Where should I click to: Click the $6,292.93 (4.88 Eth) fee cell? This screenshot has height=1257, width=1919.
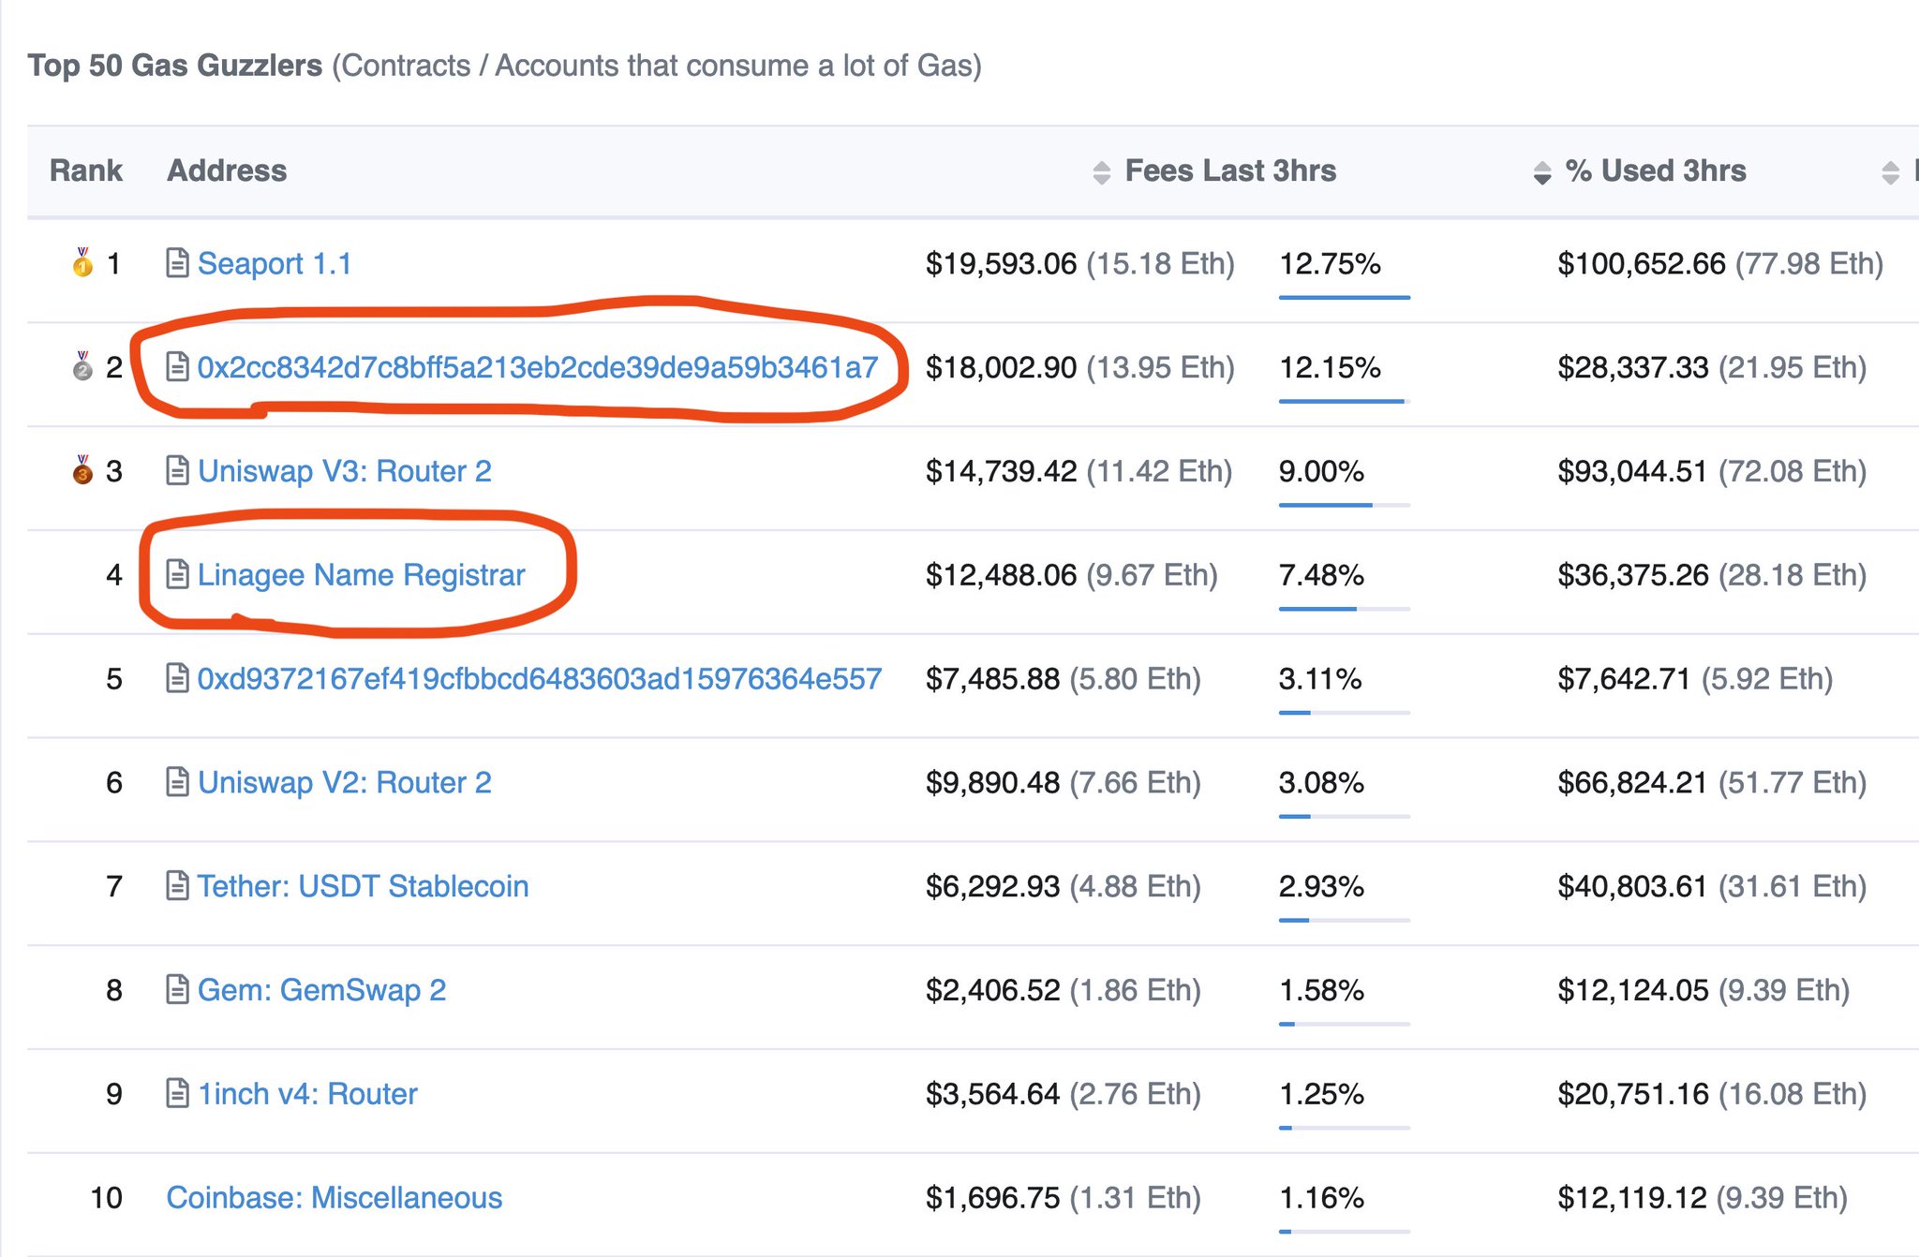pyautogui.click(x=1064, y=885)
